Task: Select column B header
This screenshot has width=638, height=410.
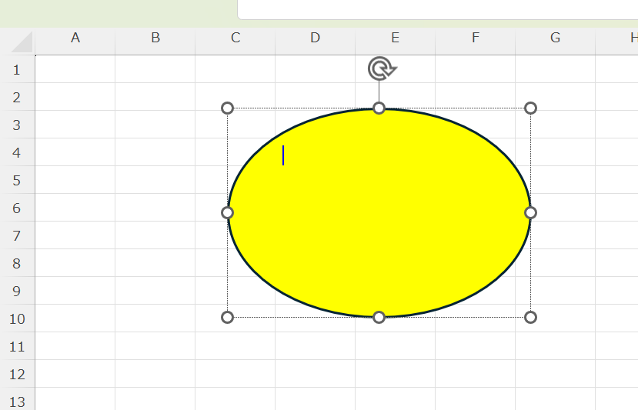Action: [x=155, y=38]
